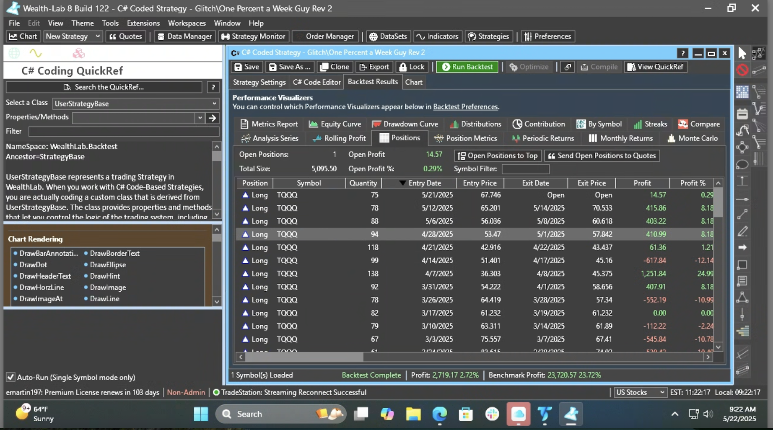Image resolution: width=773 pixels, height=430 pixels.
Task: Click the pink cubes icon in QuickRef panel
Action: point(78,53)
